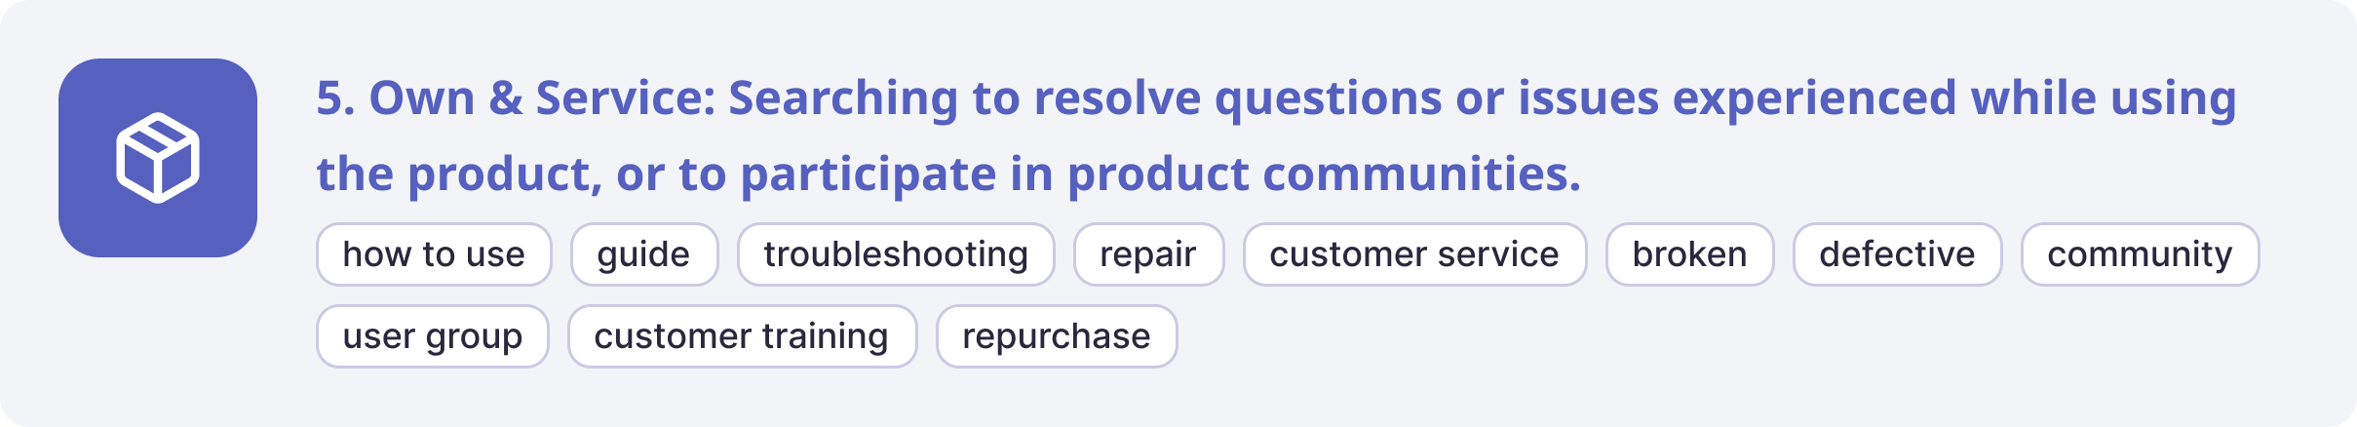Click the word "experienced" in the heading
The height and width of the screenshot is (427, 2357).
[1814, 98]
